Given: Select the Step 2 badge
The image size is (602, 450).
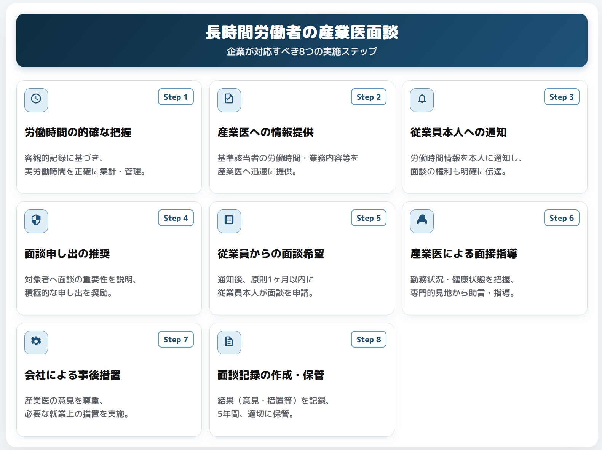Looking at the screenshot, I should (x=369, y=97).
